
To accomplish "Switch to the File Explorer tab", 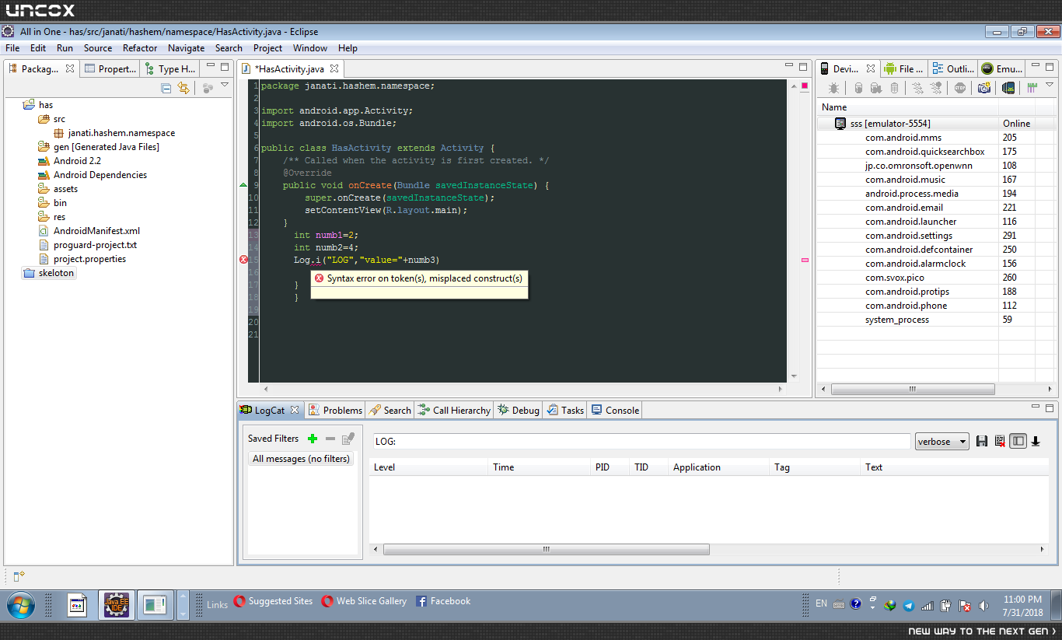I will tap(904, 69).
